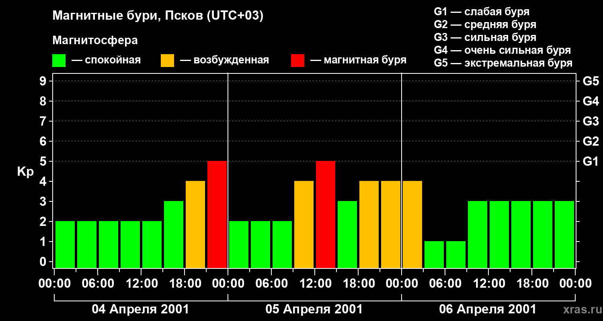Click the orange 'возбужденная' legend swatch

click(x=167, y=61)
